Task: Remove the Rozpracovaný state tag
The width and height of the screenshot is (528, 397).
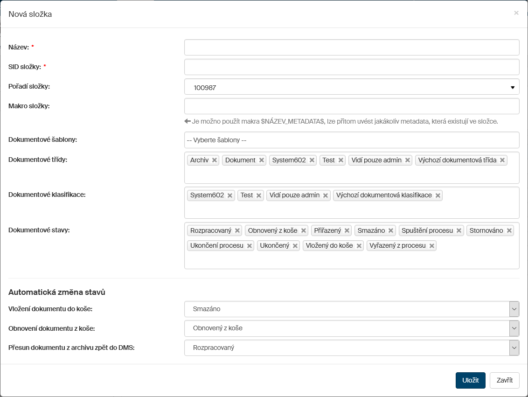Action: pos(237,230)
